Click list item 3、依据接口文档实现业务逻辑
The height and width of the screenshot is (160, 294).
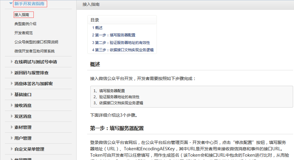(x=118, y=103)
